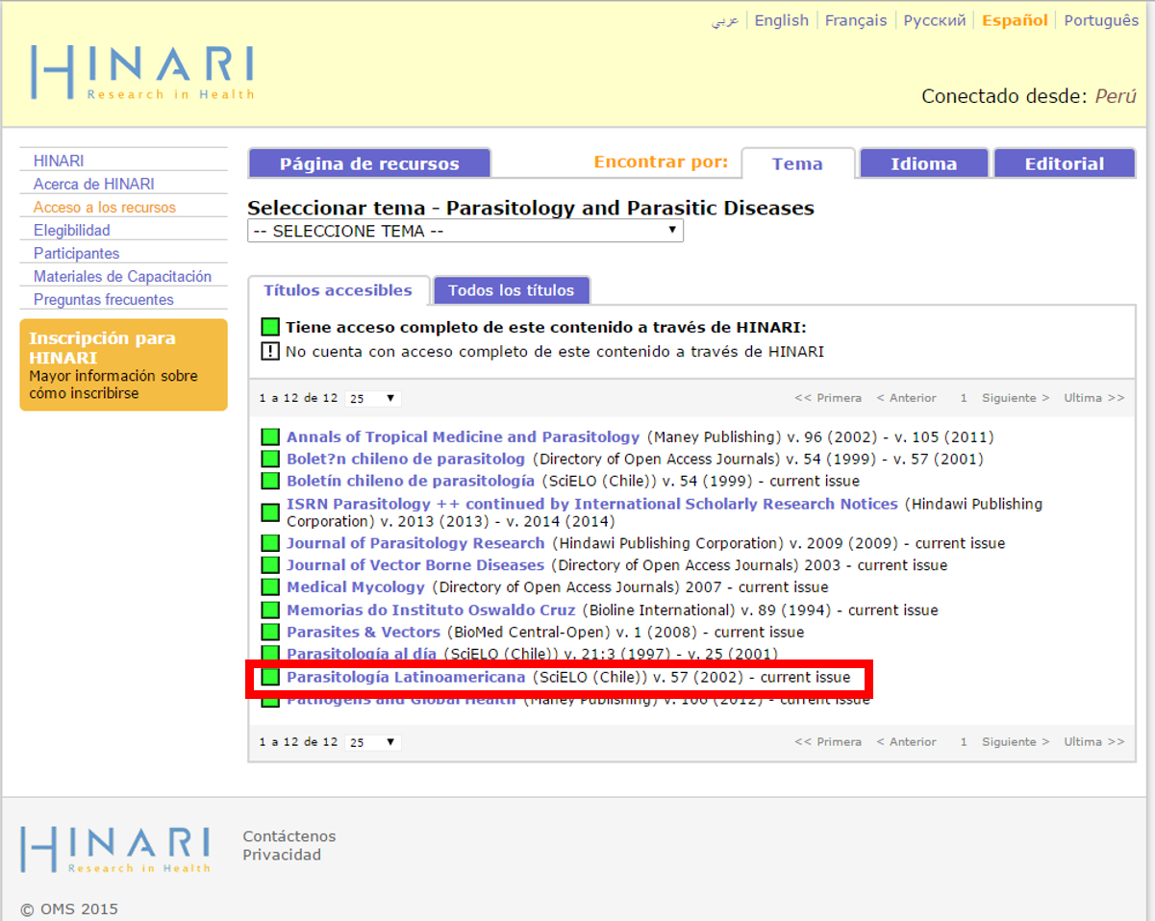Switch to the Editorial tab
Viewport: 1155px width, 921px height.
(x=1065, y=163)
